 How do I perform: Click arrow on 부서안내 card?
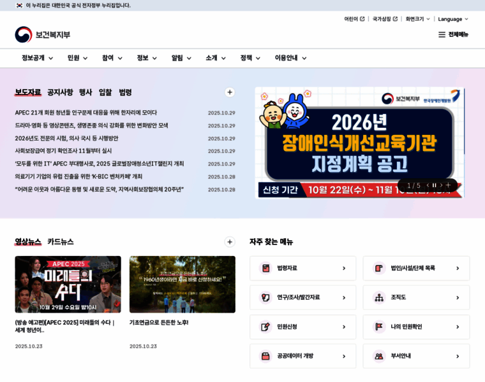click(x=458, y=357)
